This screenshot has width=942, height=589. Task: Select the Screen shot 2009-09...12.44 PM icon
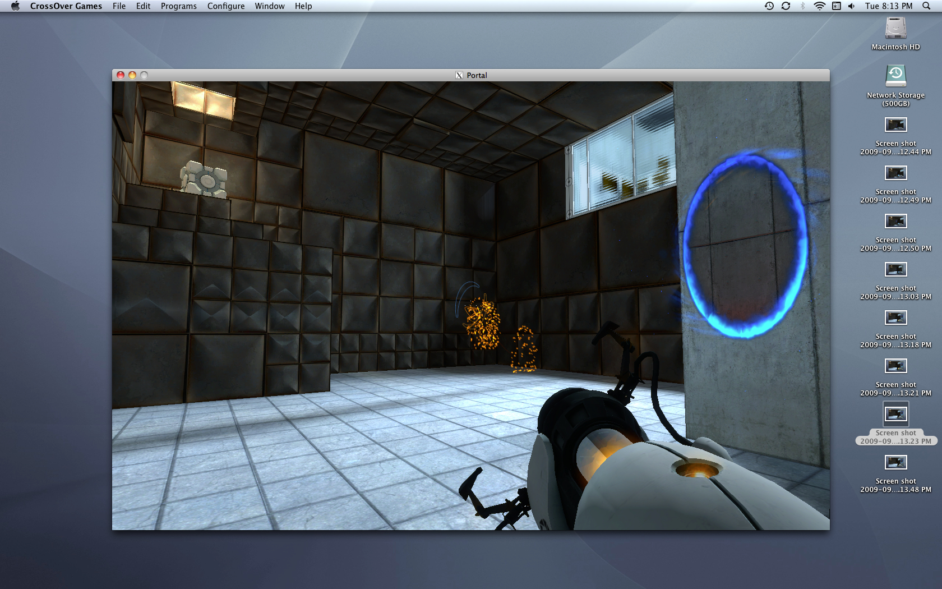point(895,125)
